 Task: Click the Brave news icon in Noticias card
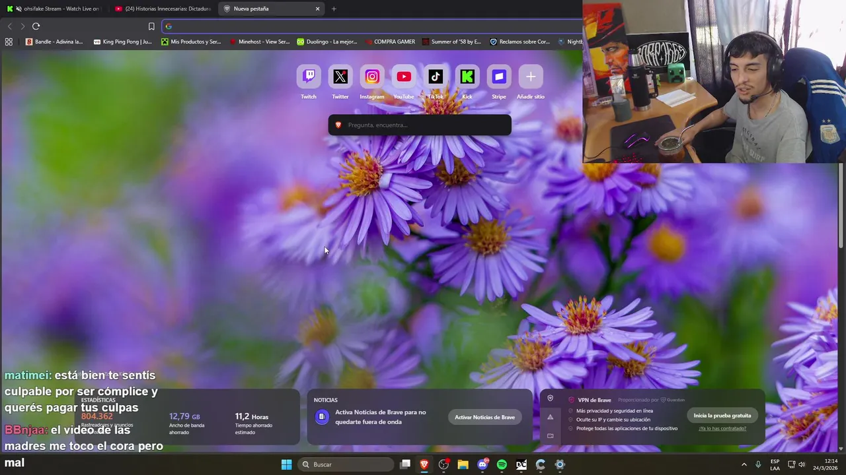pyautogui.click(x=322, y=417)
